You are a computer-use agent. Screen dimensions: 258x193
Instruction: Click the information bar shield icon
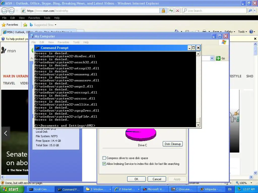[3, 39]
